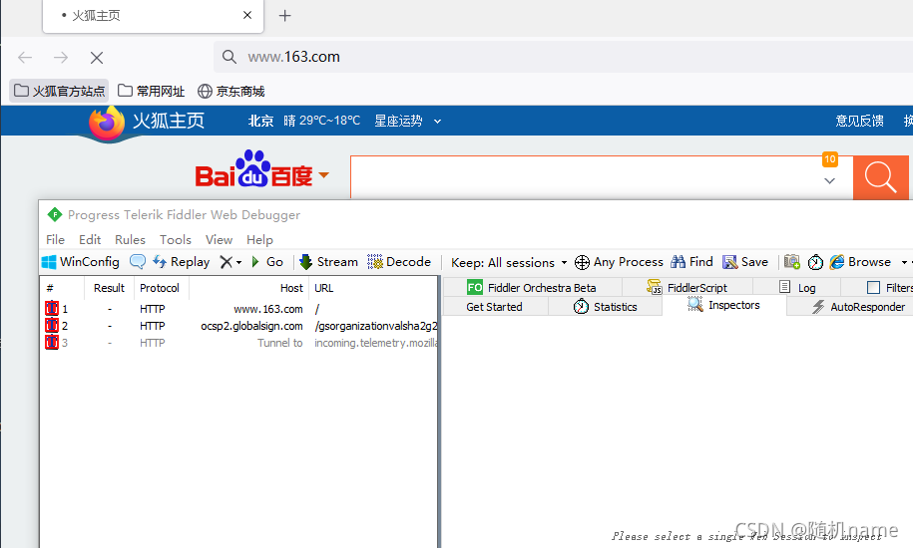Open the File menu in Fiddler

point(55,240)
